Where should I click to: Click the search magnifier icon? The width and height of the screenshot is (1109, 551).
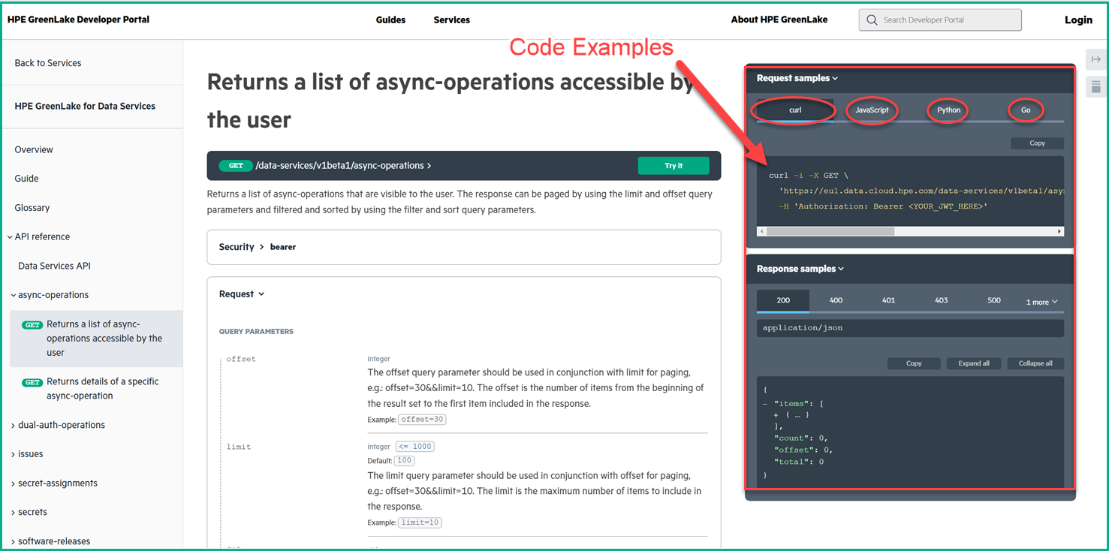point(872,20)
